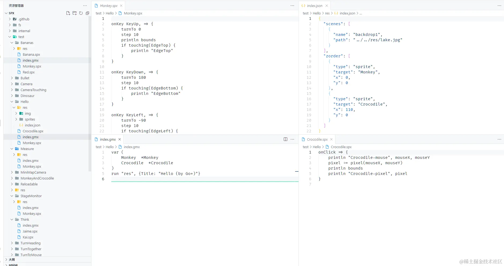The height and width of the screenshot is (266, 504).
Task: Collapse the Hello folder
Action: [x=12, y=102]
